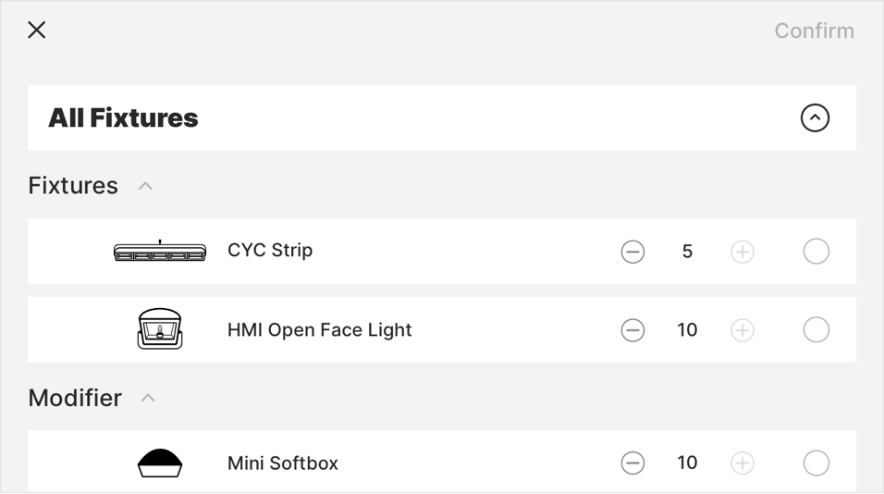
Task: Decrease HMI Open Face Light quantity
Action: (632, 330)
